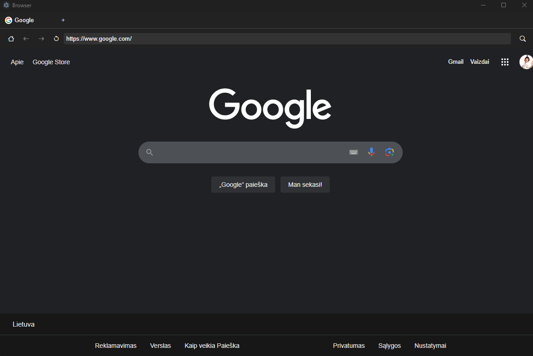The image size is (533, 356).
Task: Click the „Google“ paieška button
Action: coord(243,185)
